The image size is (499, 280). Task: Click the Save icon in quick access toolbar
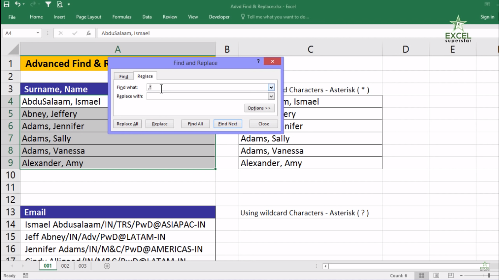[6, 5]
